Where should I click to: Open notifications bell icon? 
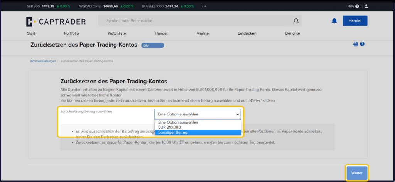point(334,21)
